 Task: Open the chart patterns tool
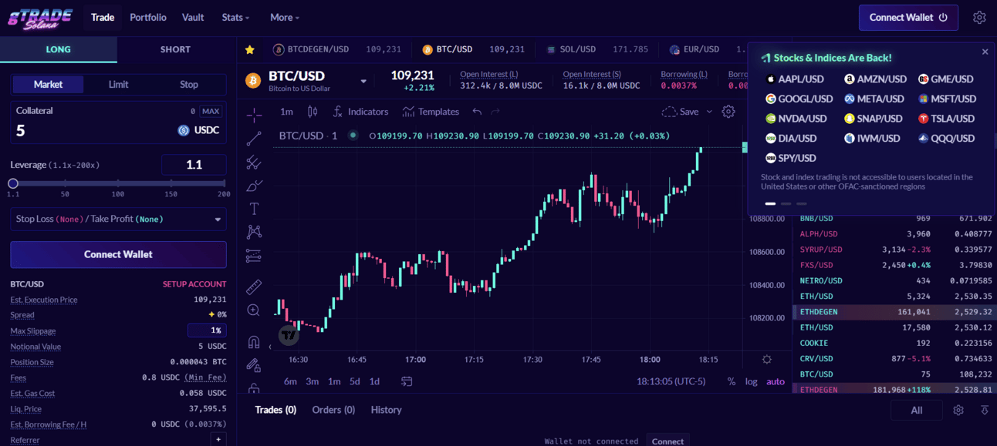pos(254,232)
